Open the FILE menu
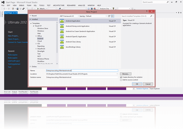The height and width of the screenshot is (129, 183). (3, 6)
